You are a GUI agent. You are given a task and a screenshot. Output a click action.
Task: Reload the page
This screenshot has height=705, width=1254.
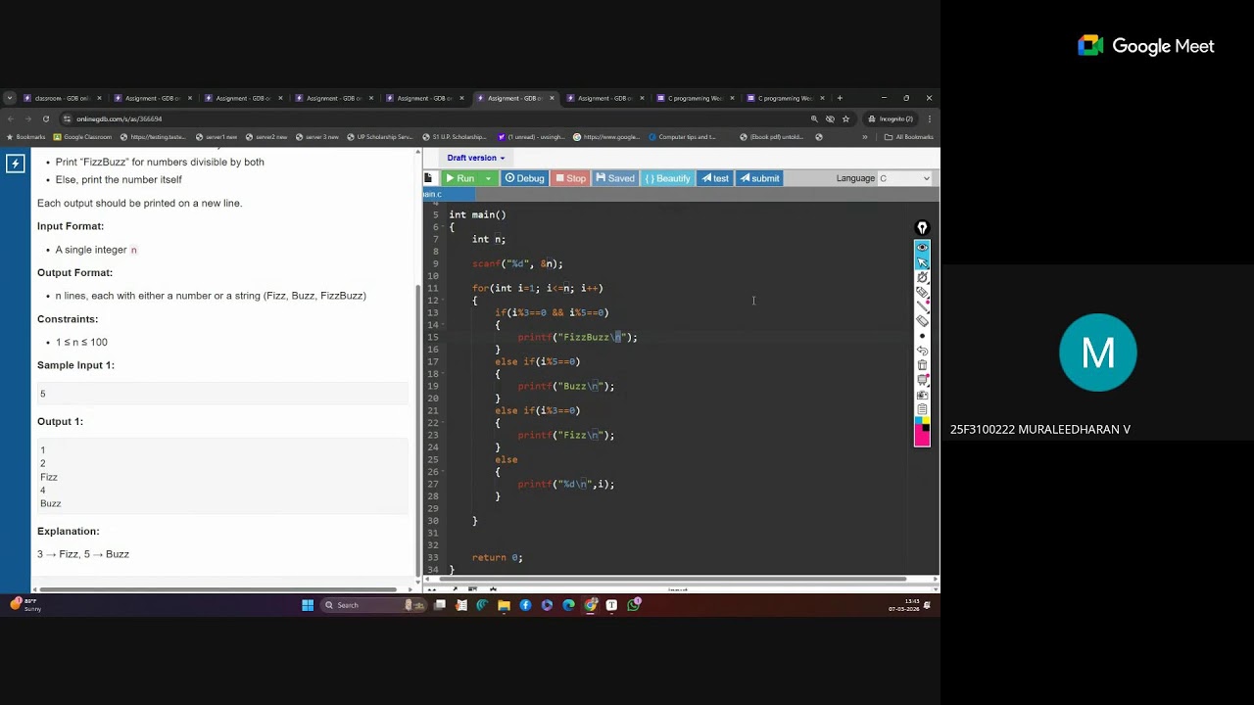click(x=45, y=118)
